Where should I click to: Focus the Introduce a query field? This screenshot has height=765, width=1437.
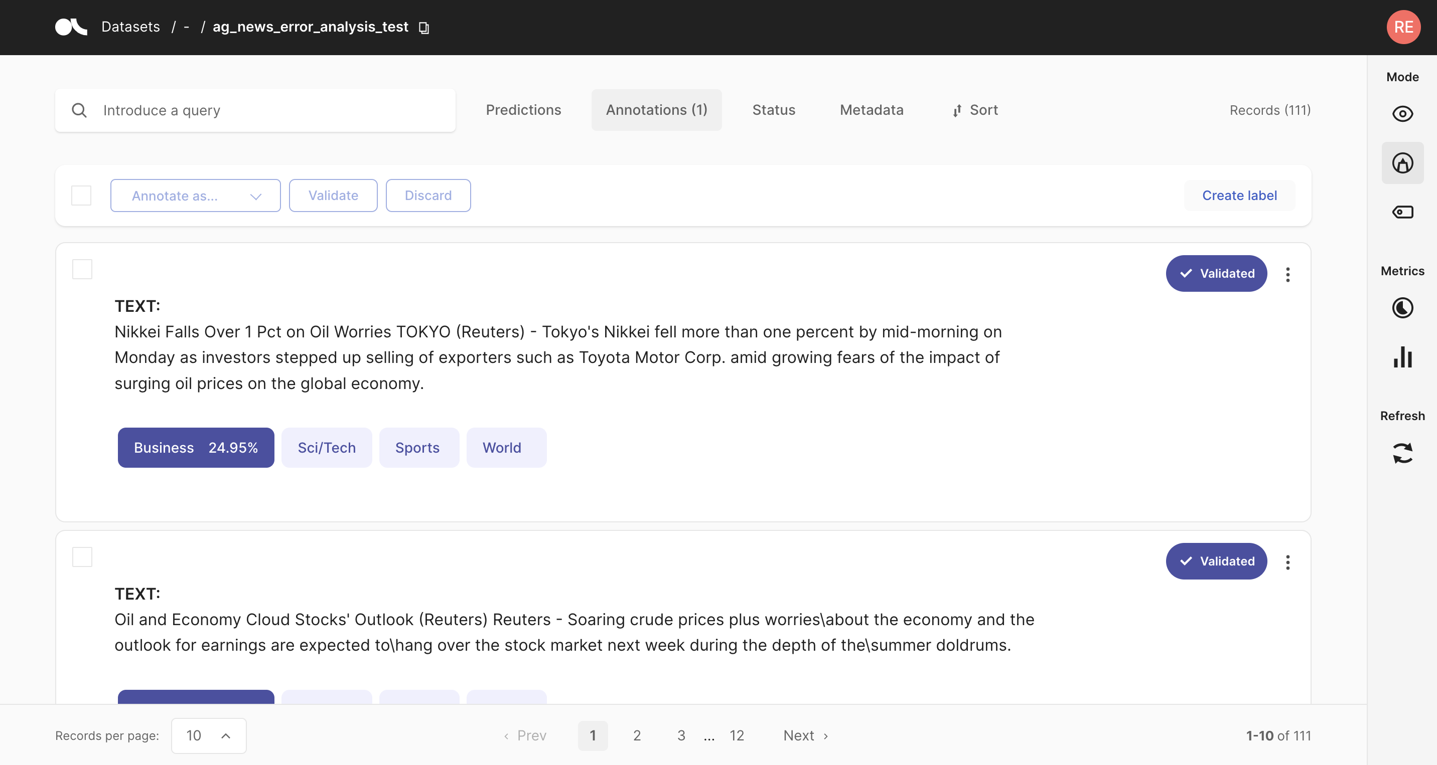255,110
